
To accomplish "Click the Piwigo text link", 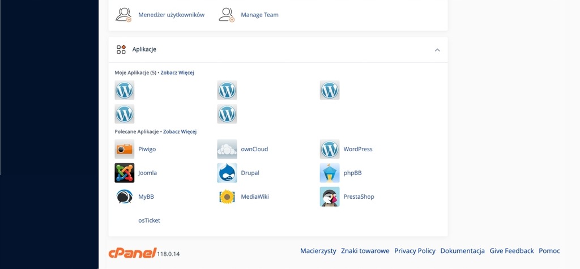I will coord(147,149).
